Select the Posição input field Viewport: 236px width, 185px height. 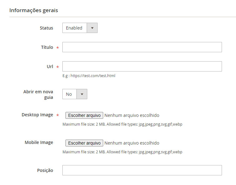pyautogui.click(x=142, y=170)
